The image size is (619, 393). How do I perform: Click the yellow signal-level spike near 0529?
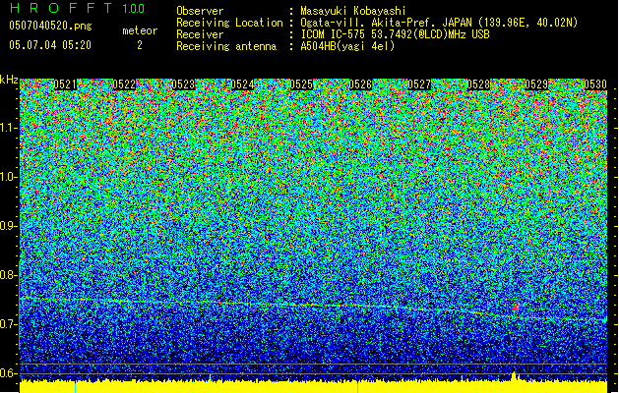click(x=514, y=376)
